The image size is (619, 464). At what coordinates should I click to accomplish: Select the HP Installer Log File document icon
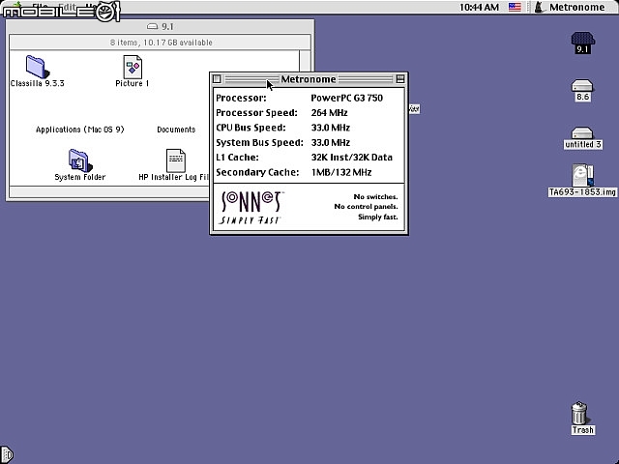(x=176, y=160)
